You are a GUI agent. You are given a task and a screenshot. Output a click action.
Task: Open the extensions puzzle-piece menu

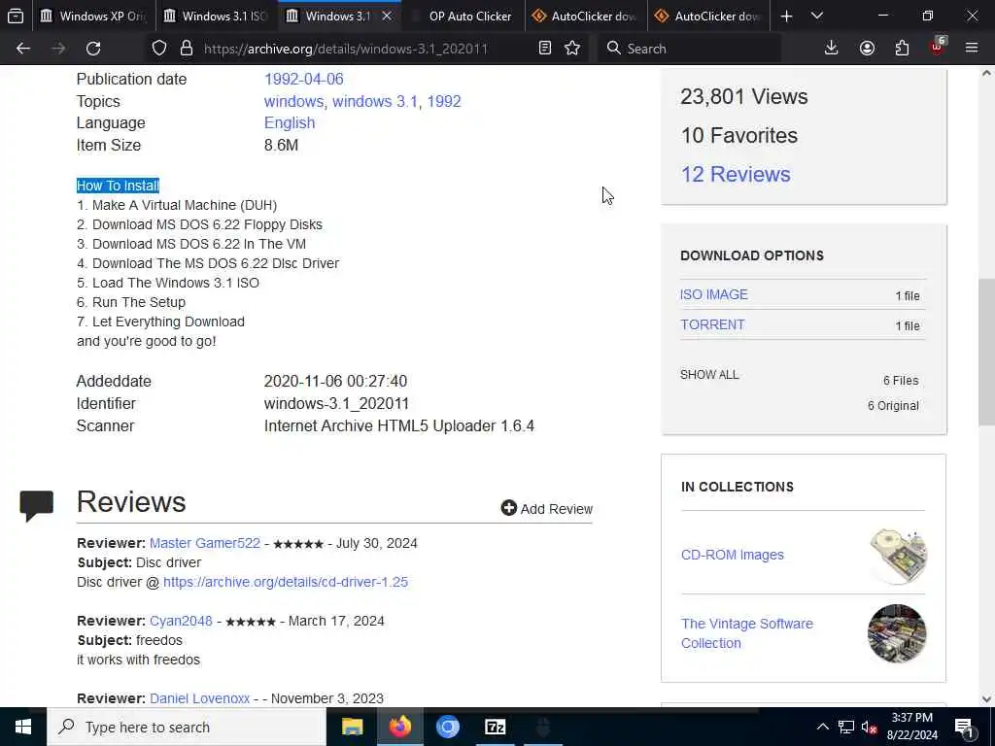coord(902,49)
